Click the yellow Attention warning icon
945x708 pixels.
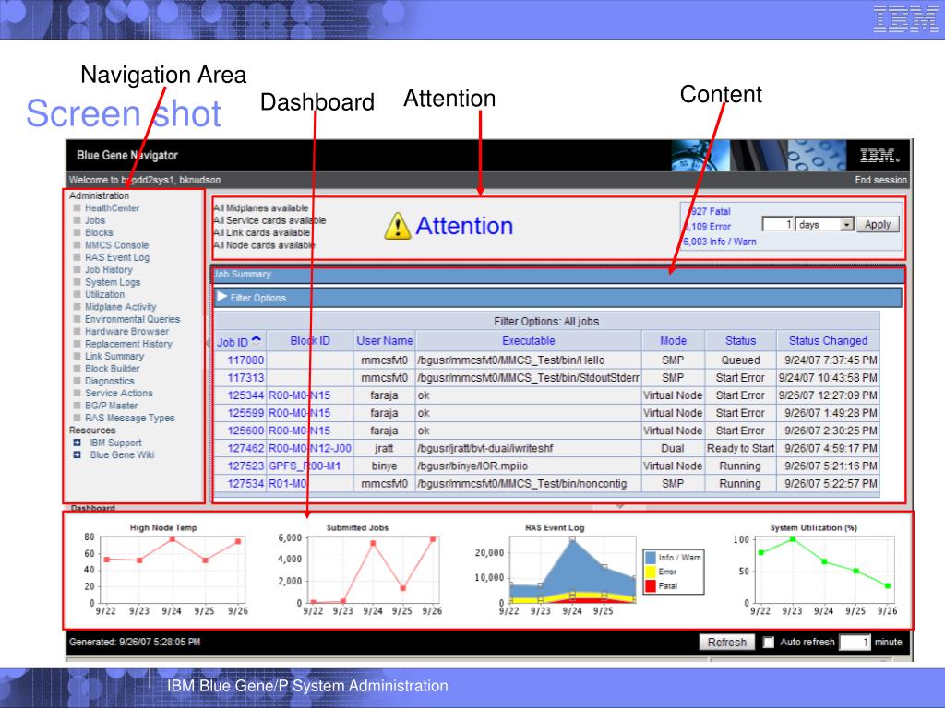(x=397, y=227)
